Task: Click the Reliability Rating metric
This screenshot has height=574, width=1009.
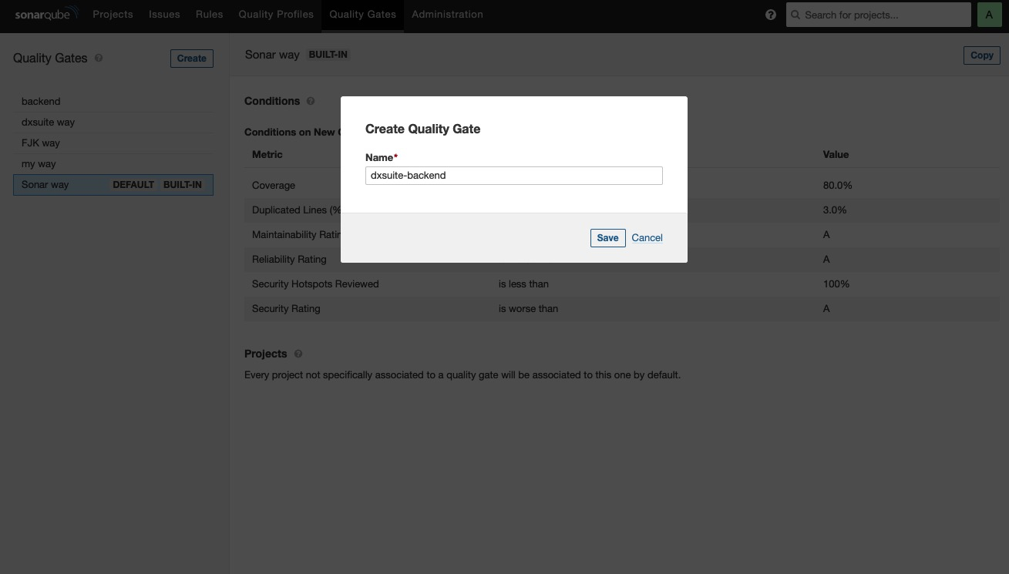Action: [289, 259]
